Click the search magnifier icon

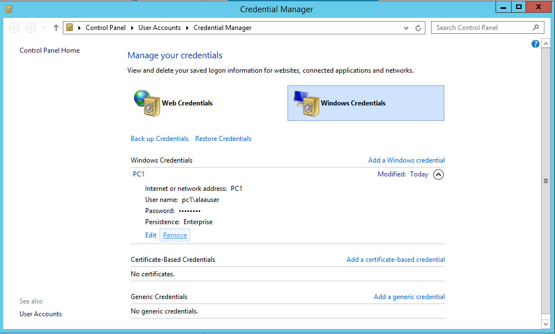535,27
